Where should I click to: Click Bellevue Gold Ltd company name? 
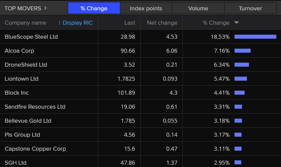coord(28,121)
